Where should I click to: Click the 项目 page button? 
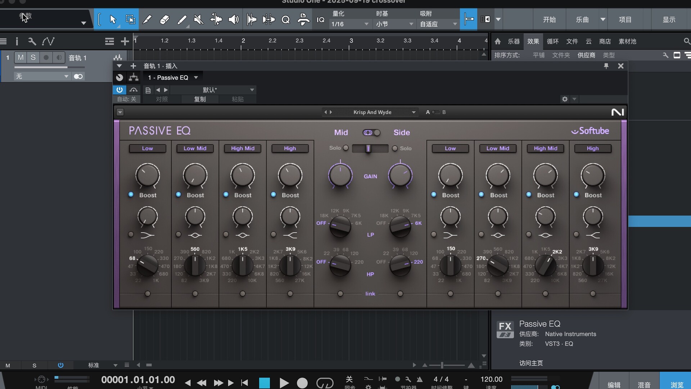pos(625,19)
